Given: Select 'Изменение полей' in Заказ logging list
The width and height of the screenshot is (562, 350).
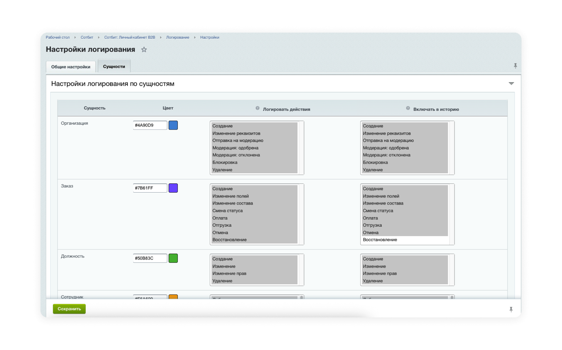Looking at the screenshot, I should pyautogui.click(x=254, y=196).
